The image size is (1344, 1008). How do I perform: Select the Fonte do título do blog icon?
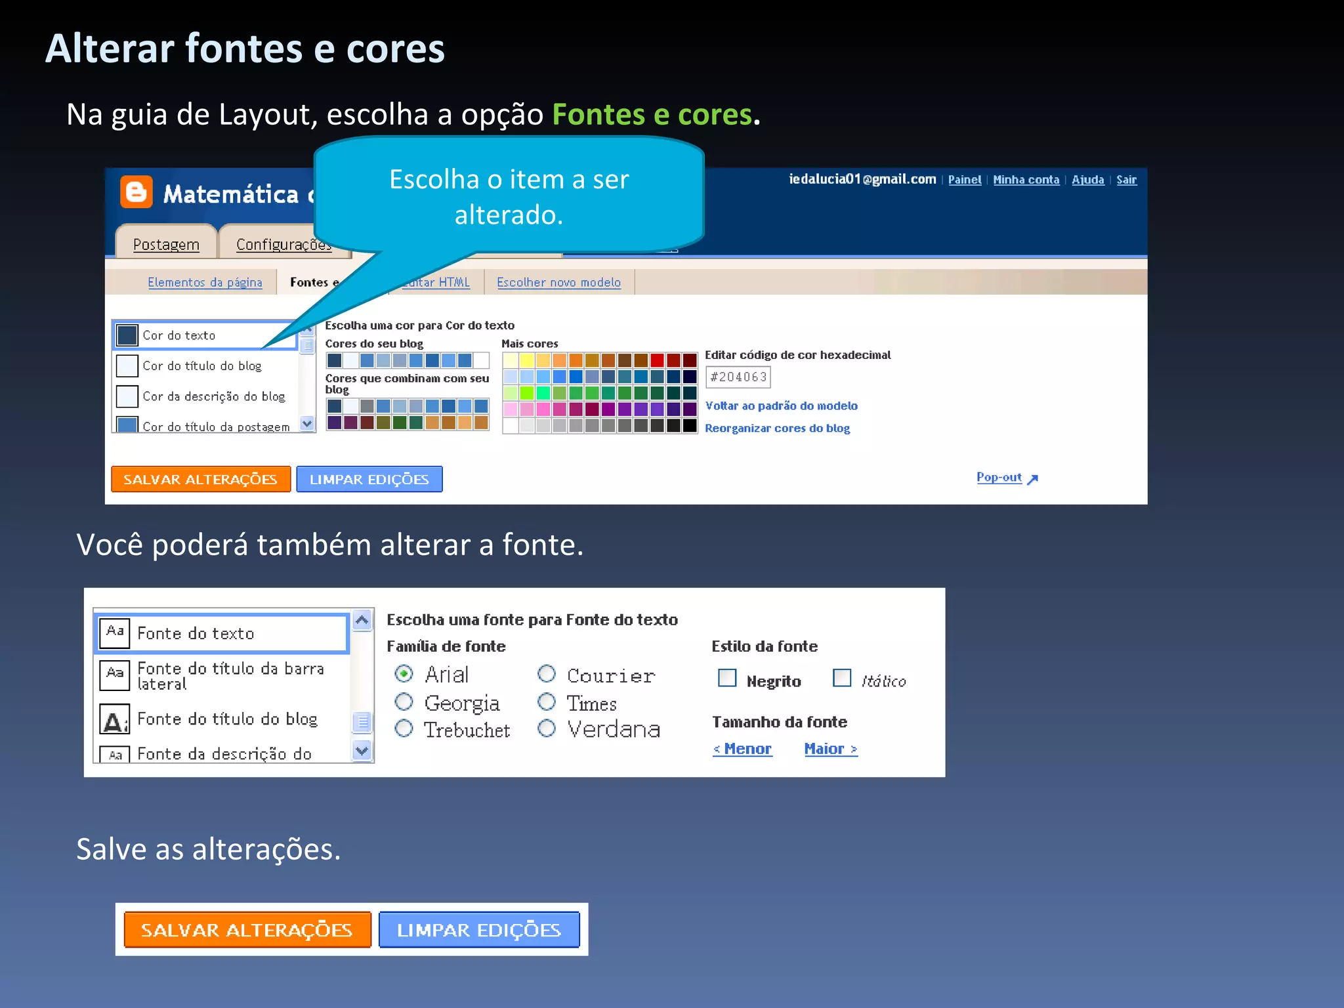[115, 719]
